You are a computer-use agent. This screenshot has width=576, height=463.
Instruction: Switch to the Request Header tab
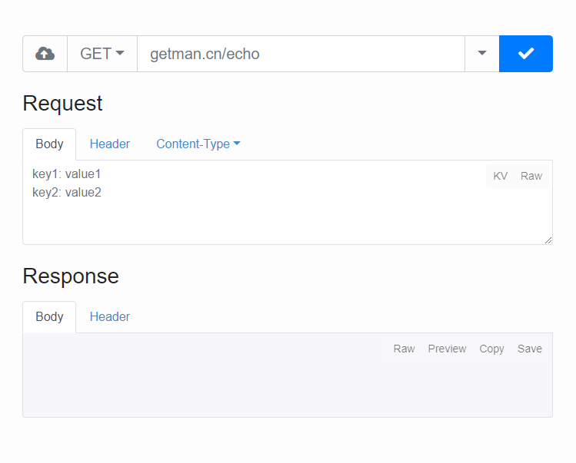click(x=110, y=144)
